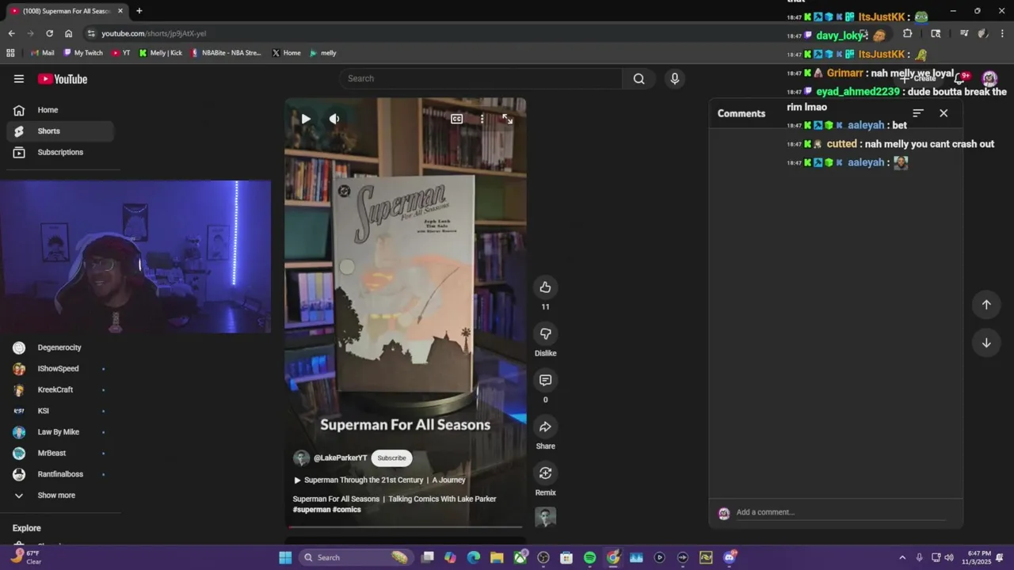This screenshot has width=1014, height=570.
Task: Toggle closed captions on the Short
Action: tap(457, 119)
